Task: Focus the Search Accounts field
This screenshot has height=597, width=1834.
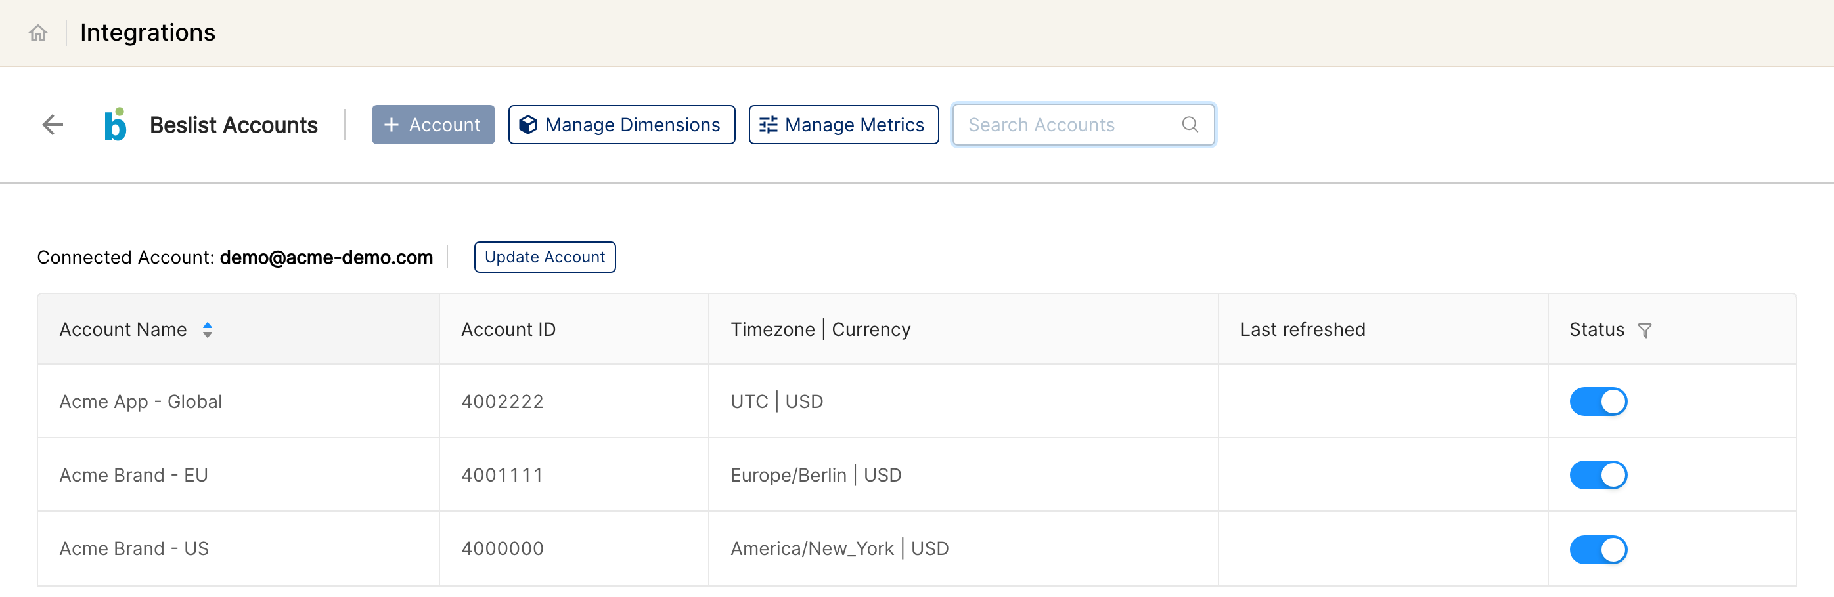Action: click(x=1084, y=125)
